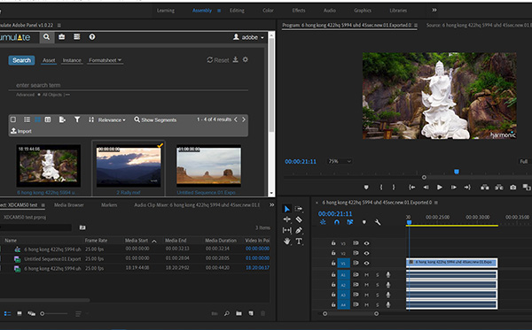The width and height of the screenshot is (532, 330).
Task: Select the Selection arrow tool
Action: coord(286,209)
